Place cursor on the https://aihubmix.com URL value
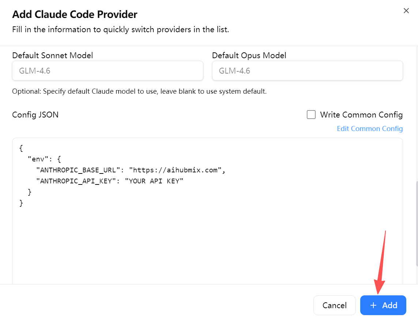418x325 pixels. coord(177,170)
